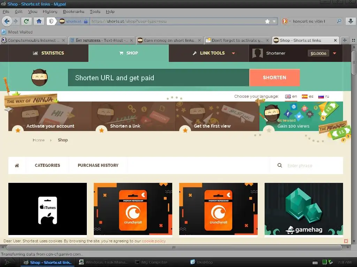
Task: Open the Bookmarks menu
Action: click(x=74, y=11)
